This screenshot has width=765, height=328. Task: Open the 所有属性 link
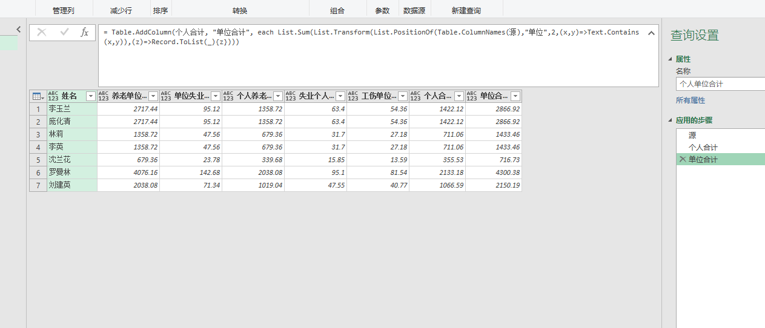[690, 100]
